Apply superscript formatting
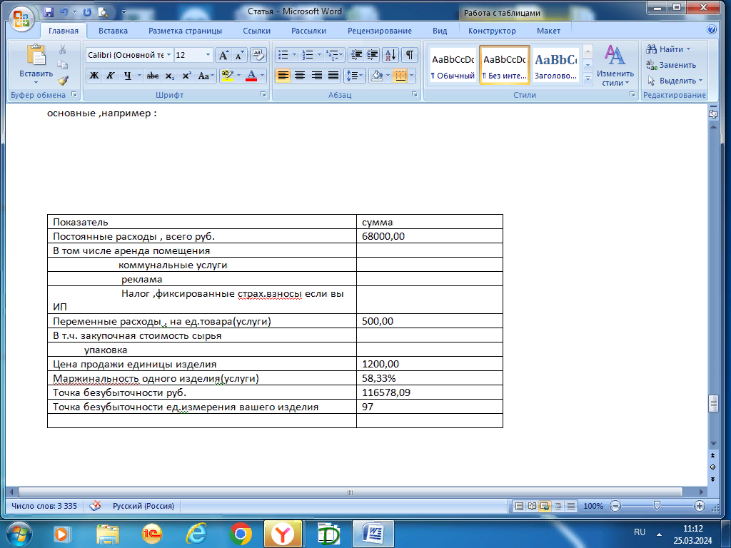This screenshot has height=548, width=731. 186,76
